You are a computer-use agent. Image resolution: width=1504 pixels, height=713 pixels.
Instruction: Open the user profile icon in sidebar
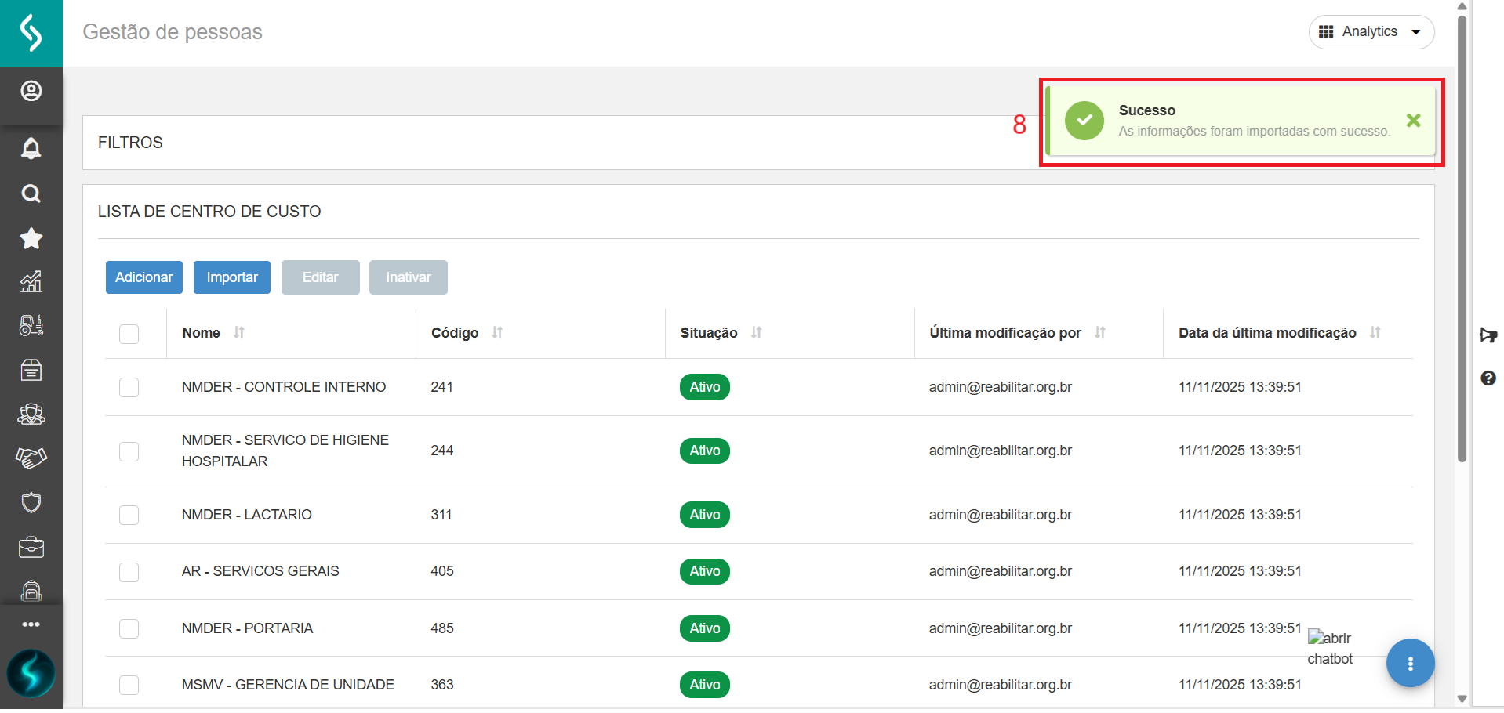coord(31,92)
